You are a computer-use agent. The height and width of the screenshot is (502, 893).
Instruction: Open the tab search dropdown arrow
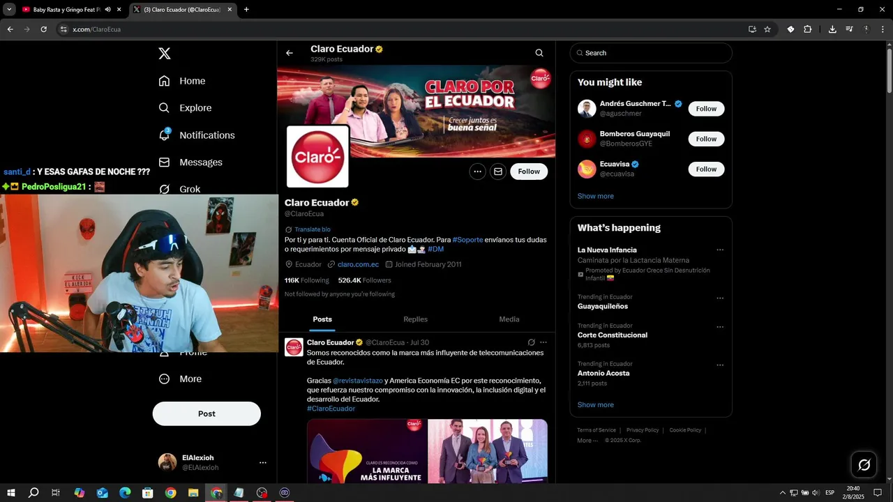click(x=9, y=10)
